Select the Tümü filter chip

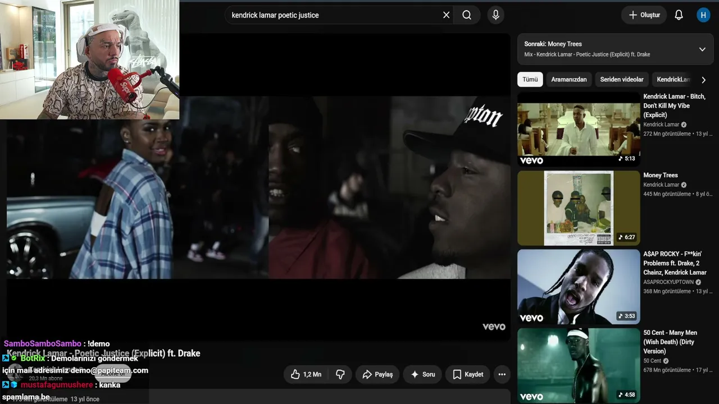(530, 79)
